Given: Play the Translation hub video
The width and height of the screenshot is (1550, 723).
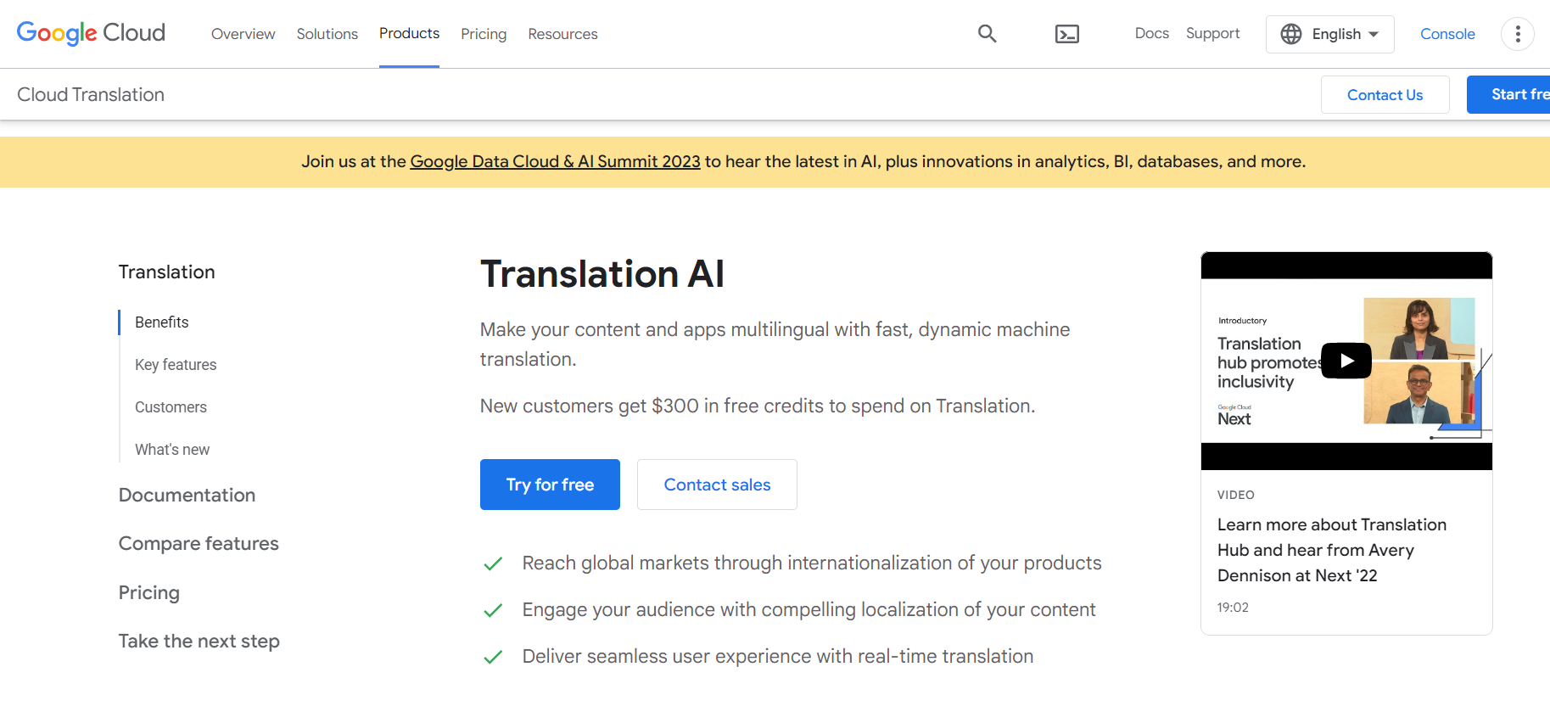Looking at the screenshot, I should point(1346,361).
